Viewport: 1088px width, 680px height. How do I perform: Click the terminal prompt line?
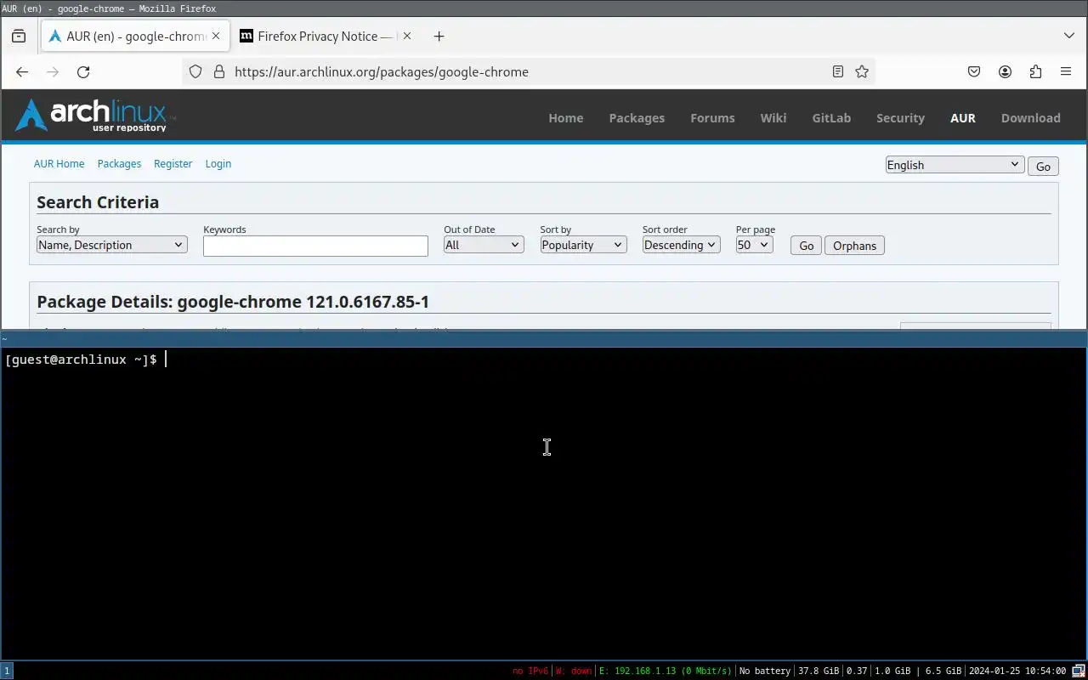click(85, 360)
